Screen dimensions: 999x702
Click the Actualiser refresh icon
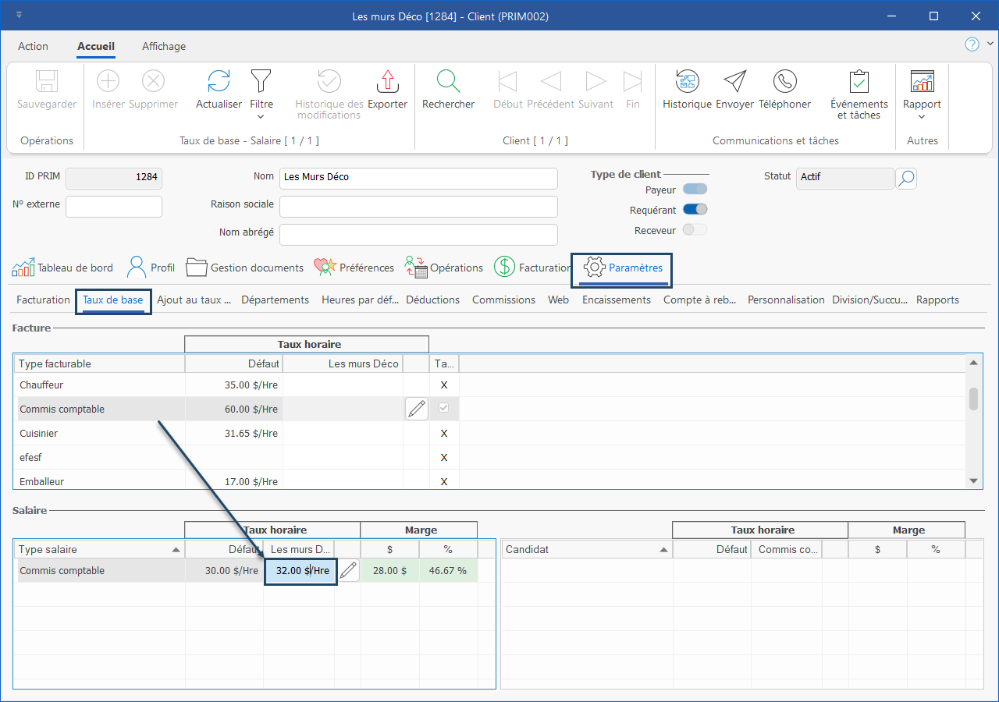(219, 82)
